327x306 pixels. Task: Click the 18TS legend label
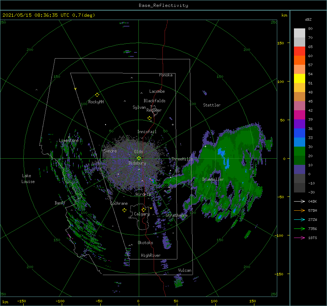[x=312, y=238]
